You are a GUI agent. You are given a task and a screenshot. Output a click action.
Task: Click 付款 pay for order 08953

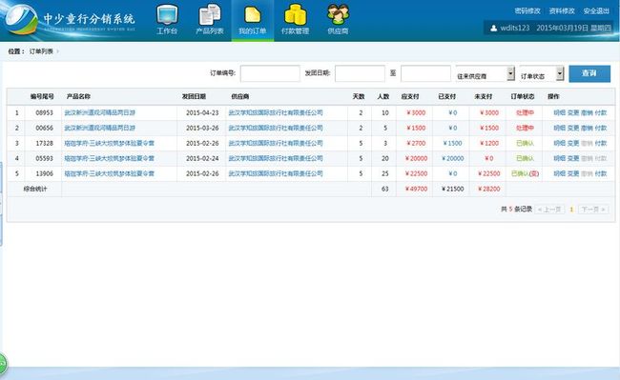tap(601, 112)
